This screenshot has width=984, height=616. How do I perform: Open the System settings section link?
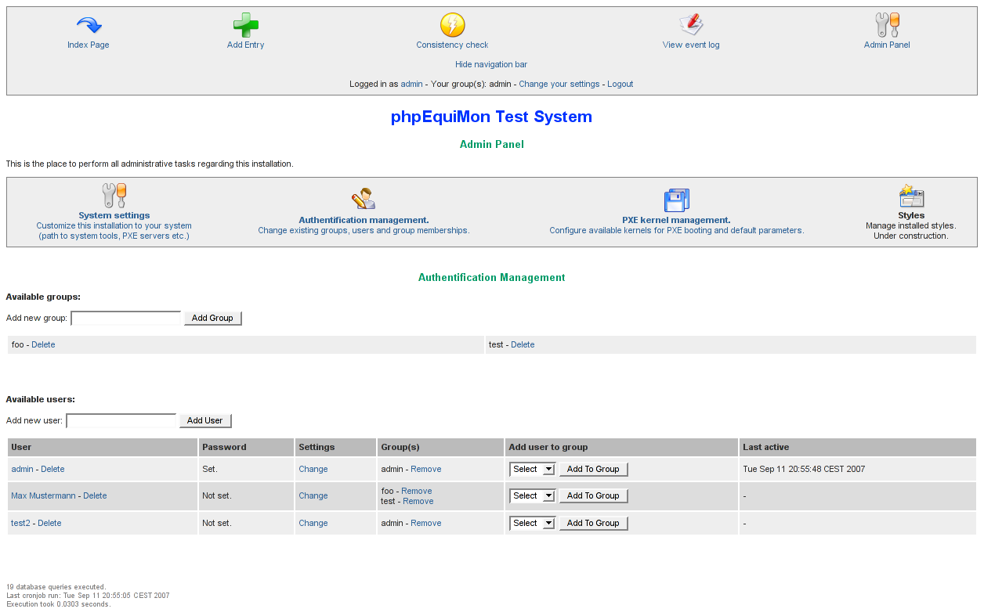point(114,215)
